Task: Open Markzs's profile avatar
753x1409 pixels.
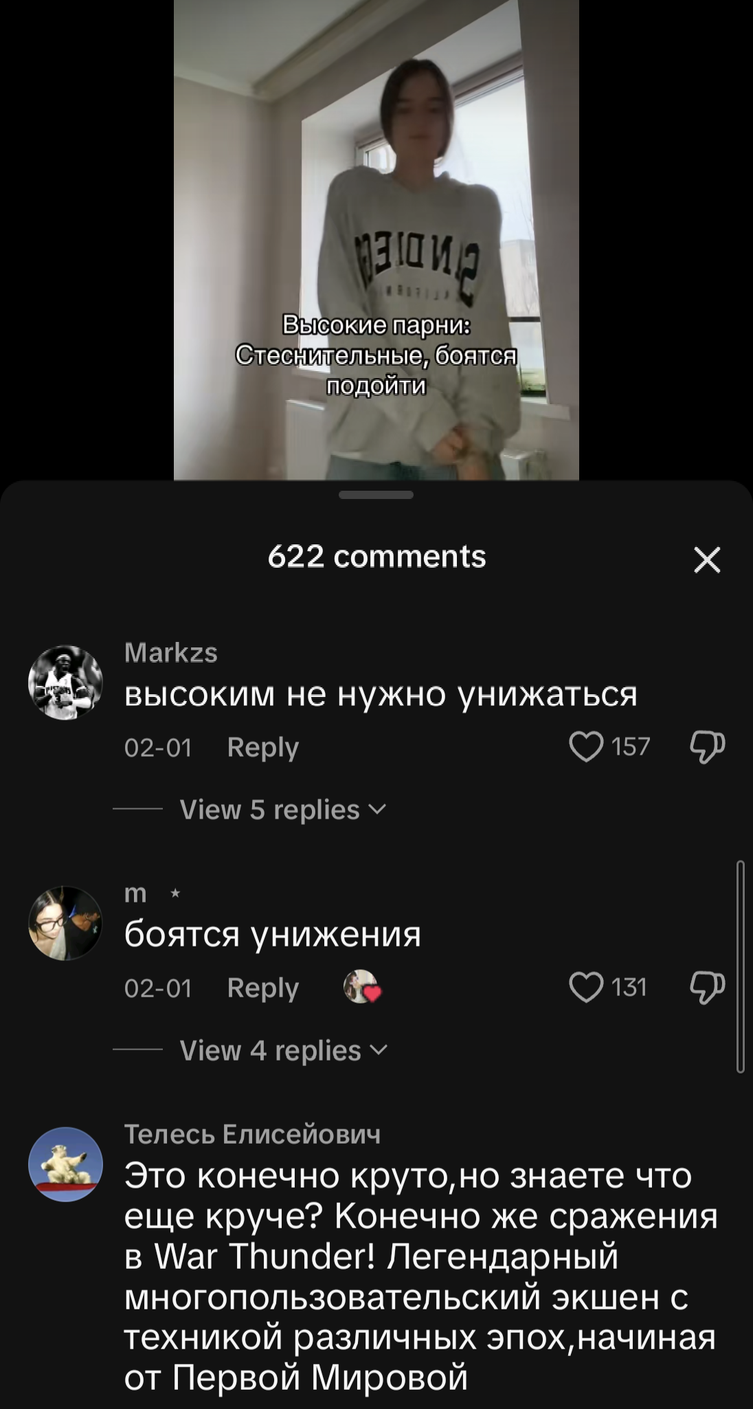Action: click(x=65, y=683)
